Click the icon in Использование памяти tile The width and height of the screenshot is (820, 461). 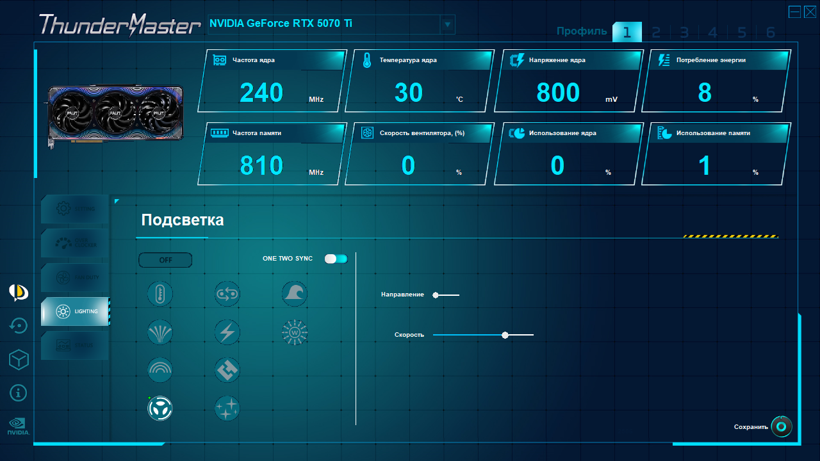(x=665, y=133)
